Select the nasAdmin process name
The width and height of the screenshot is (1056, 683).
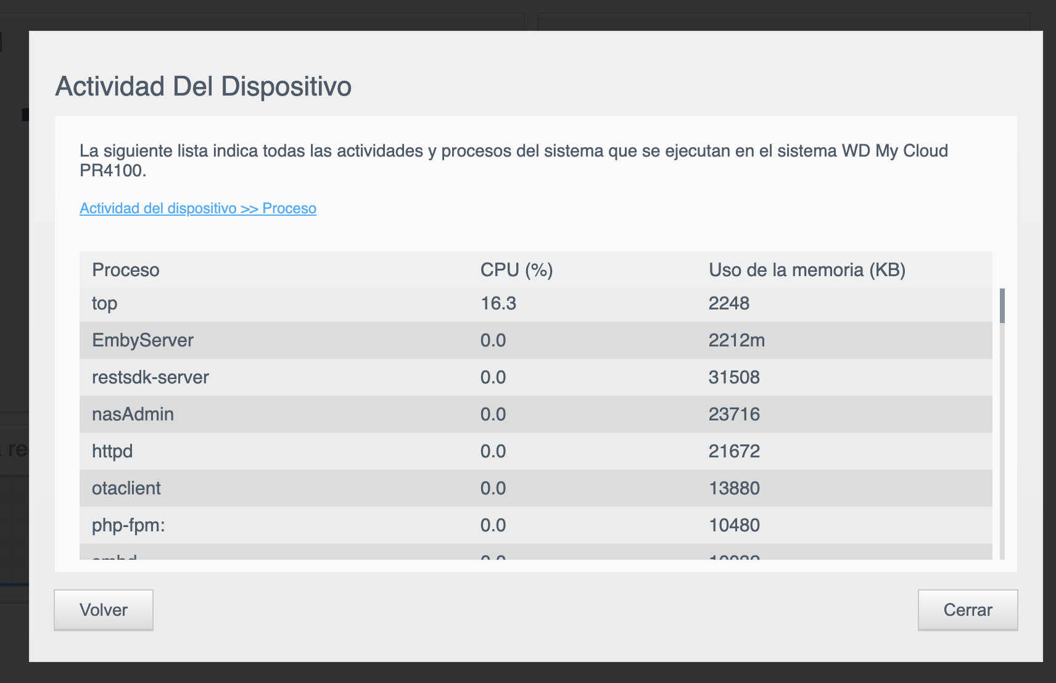point(133,414)
